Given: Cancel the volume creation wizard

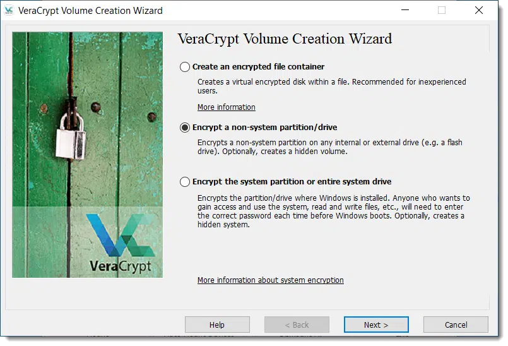Looking at the screenshot, I should point(456,325).
